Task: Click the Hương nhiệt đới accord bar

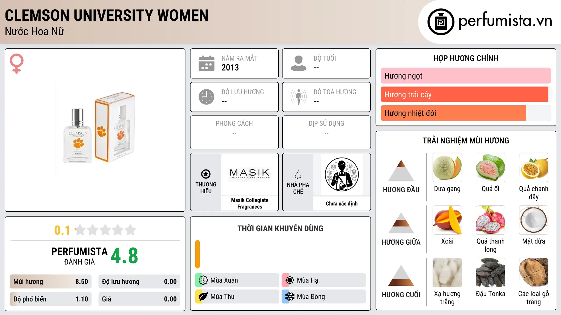Action: click(466, 113)
